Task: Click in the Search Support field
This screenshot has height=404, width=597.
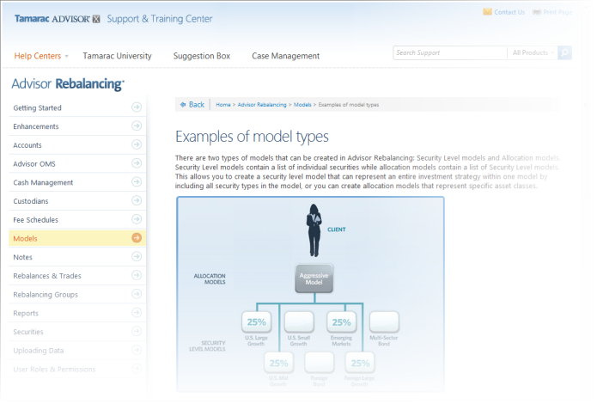Action: tap(448, 53)
